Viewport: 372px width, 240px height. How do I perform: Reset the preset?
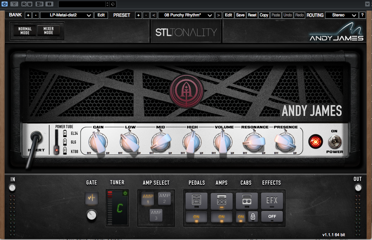[x=252, y=15]
